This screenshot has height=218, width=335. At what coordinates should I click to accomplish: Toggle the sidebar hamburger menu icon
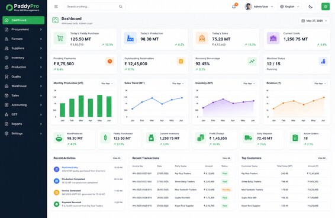coord(56,7)
